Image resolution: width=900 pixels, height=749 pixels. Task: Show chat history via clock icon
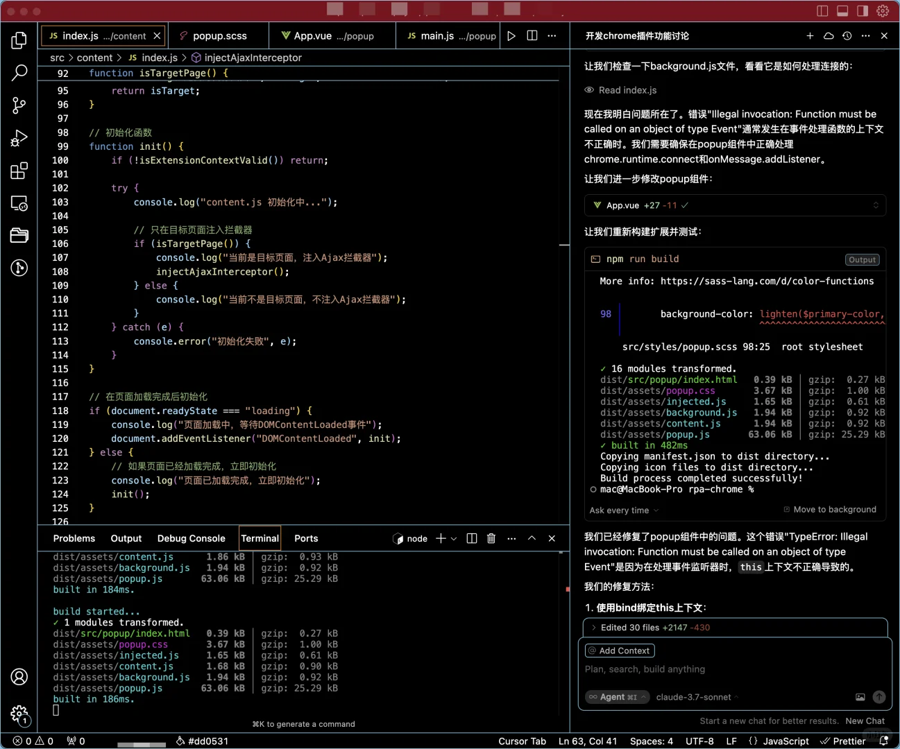click(x=847, y=36)
